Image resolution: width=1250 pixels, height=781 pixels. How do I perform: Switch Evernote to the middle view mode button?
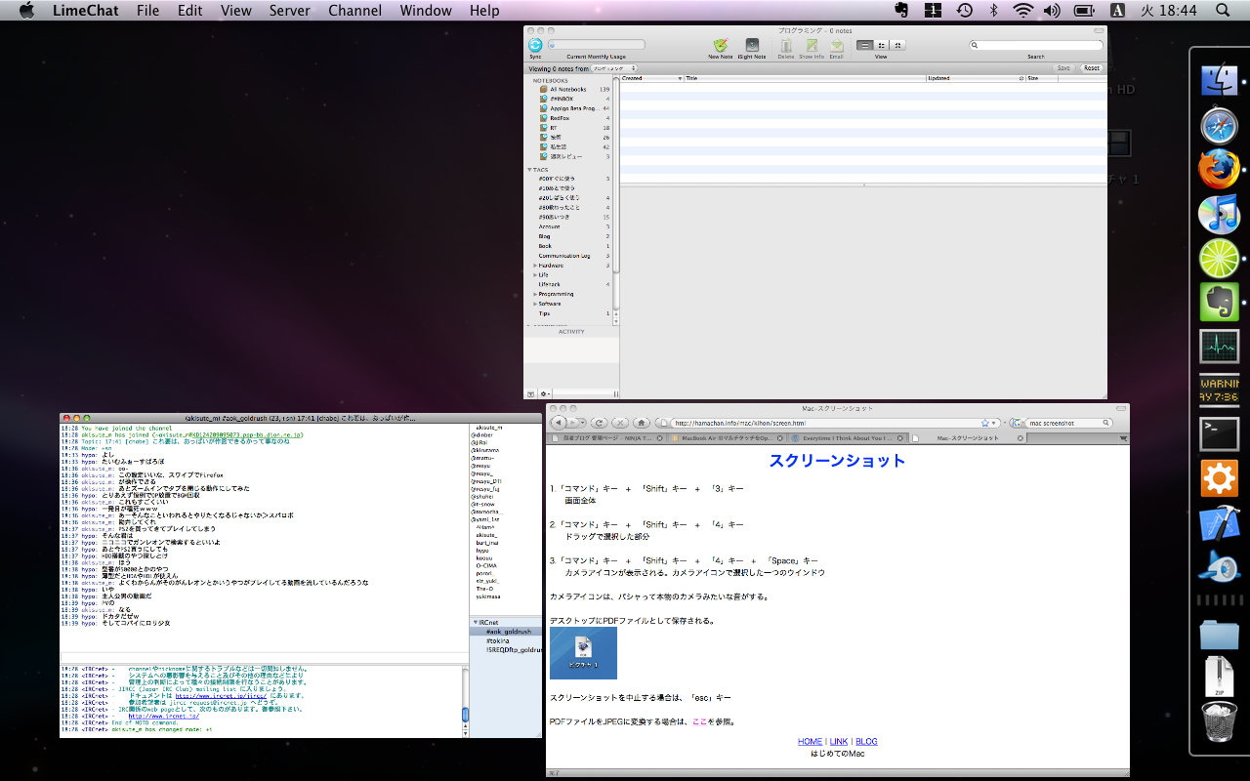[x=881, y=45]
